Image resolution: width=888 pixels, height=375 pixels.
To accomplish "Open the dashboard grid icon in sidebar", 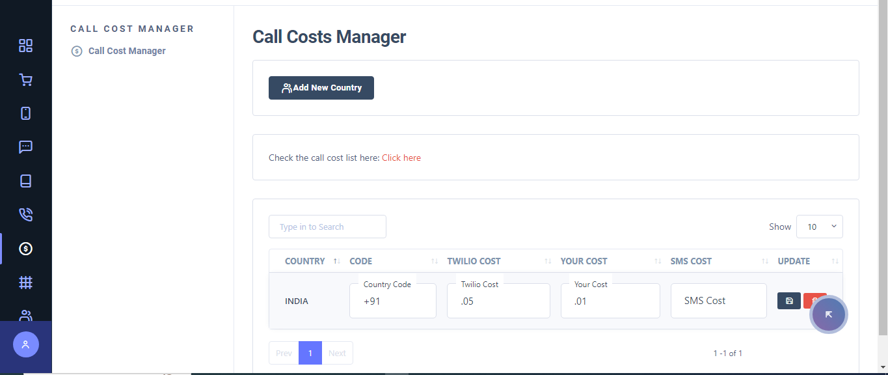I will click(25, 46).
